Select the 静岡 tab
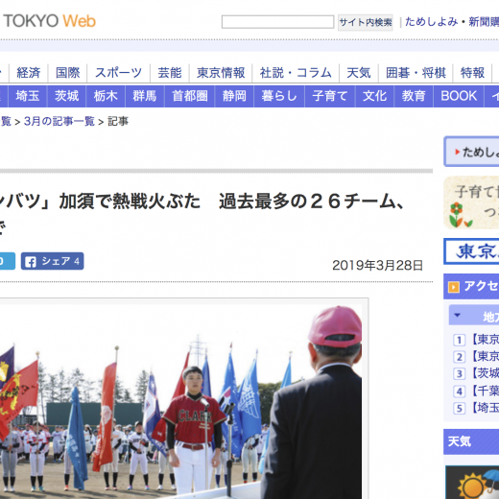The height and width of the screenshot is (499, 499). click(234, 96)
